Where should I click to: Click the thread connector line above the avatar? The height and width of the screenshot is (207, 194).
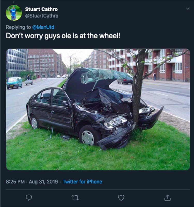(14, 2)
